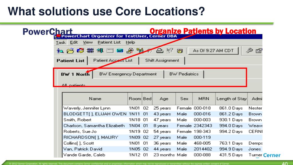The width and height of the screenshot is (293, 165).
Task: Click the As Of 9:27 AM CDT button
Action: point(213,51)
